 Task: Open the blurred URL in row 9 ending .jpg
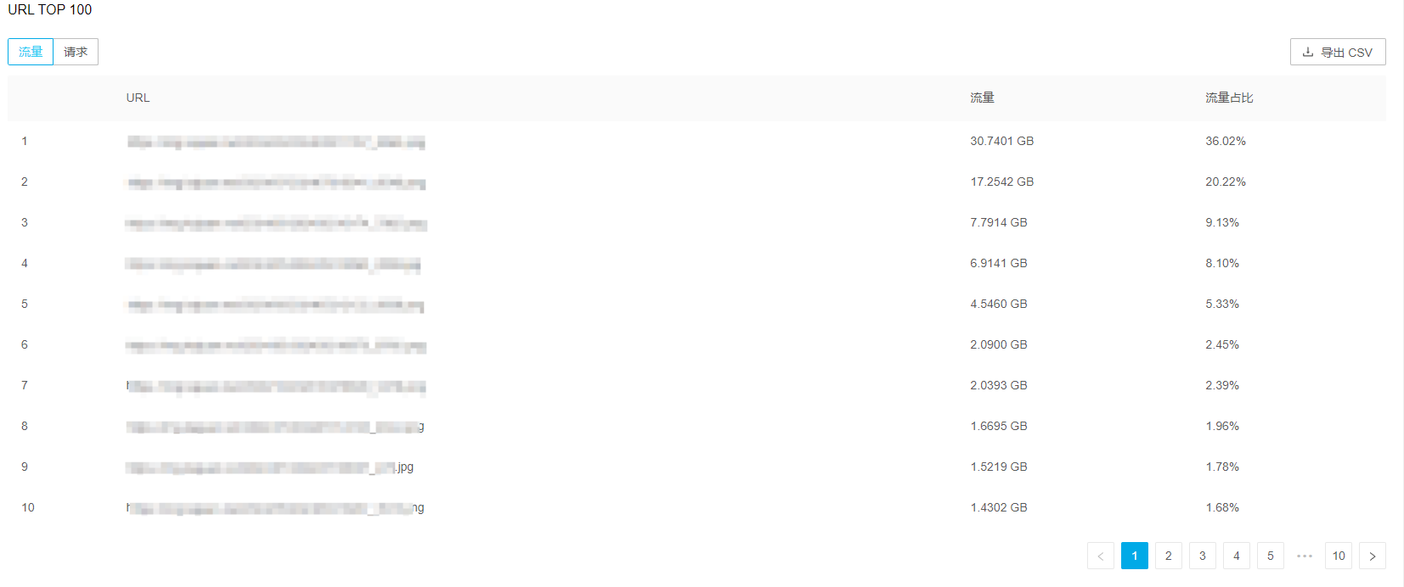coord(270,467)
